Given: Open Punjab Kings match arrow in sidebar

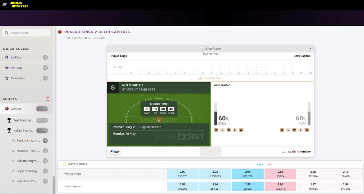Looking at the screenshot, I should tap(45, 141).
